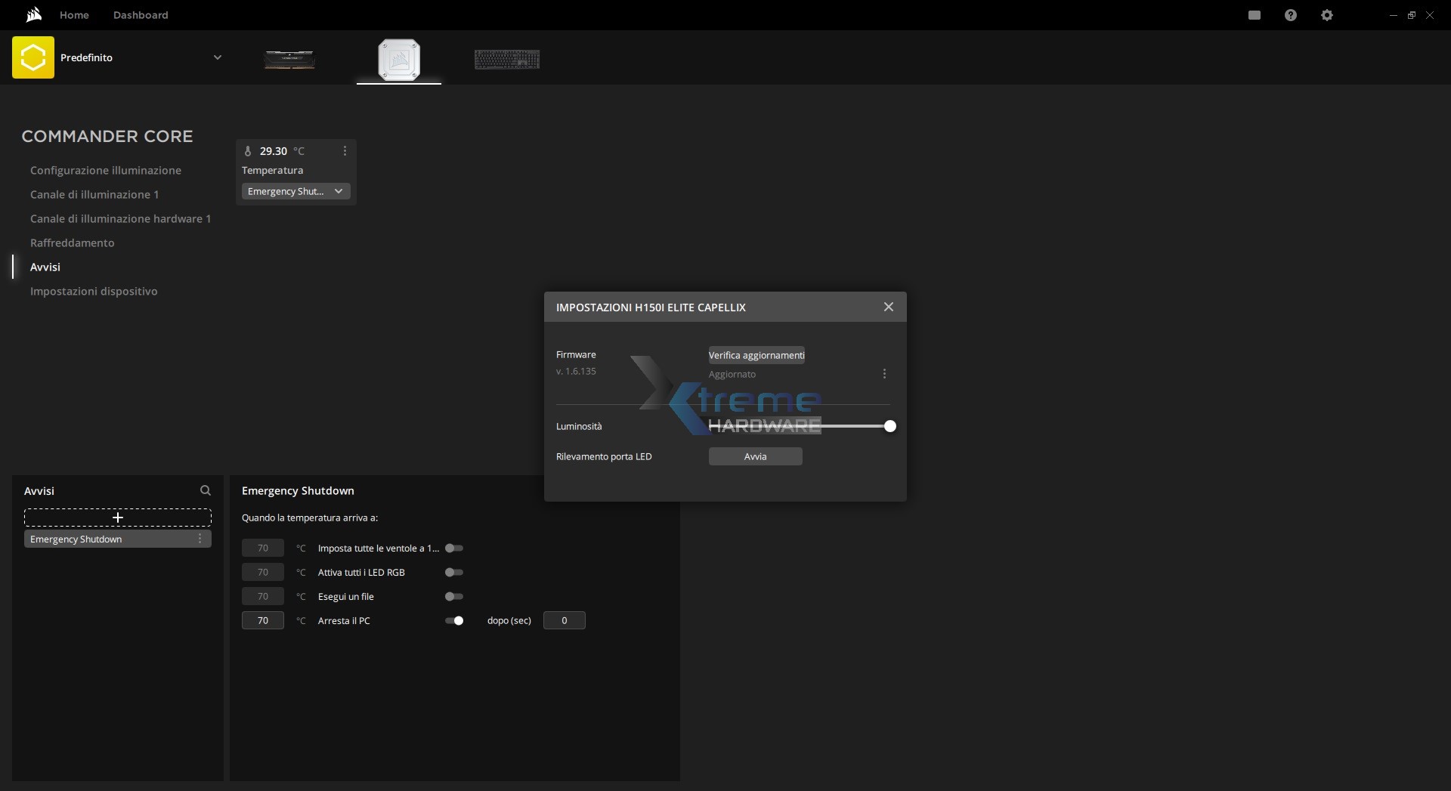The height and width of the screenshot is (791, 1451).
Task: Open firmware three-dot options menu
Action: click(884, 374)
